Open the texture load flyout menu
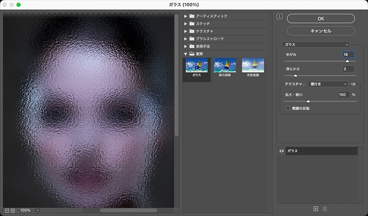The height and width of the screenshot is (216, 368). coord(353,84)
